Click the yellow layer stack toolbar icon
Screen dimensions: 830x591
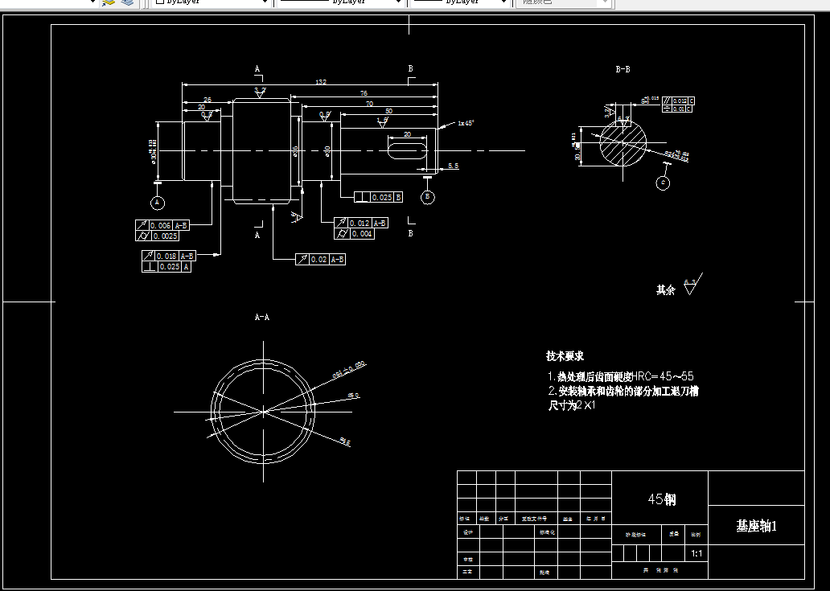109,2
